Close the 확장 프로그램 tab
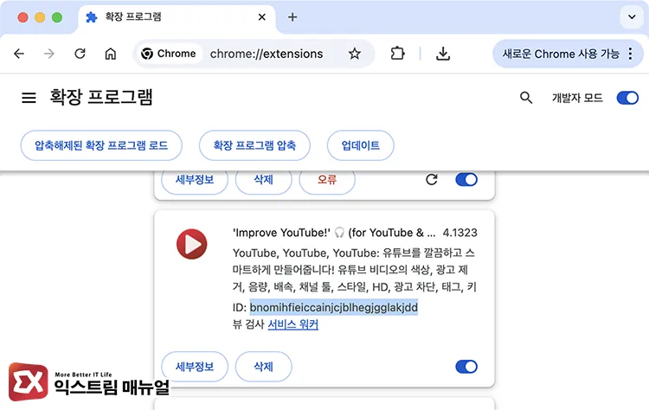 click(262, 17)
